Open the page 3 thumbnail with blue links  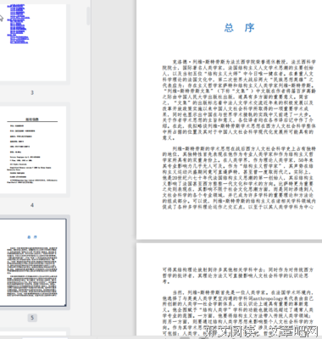click(x=33, y=42)
